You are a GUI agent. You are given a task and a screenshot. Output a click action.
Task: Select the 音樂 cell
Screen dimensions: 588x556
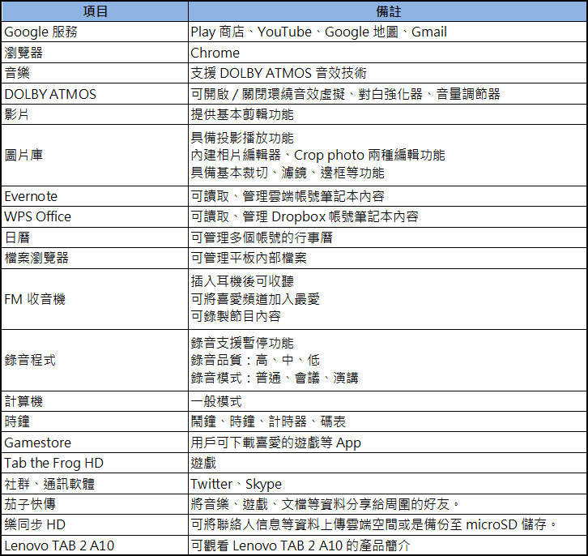point(95,73)
